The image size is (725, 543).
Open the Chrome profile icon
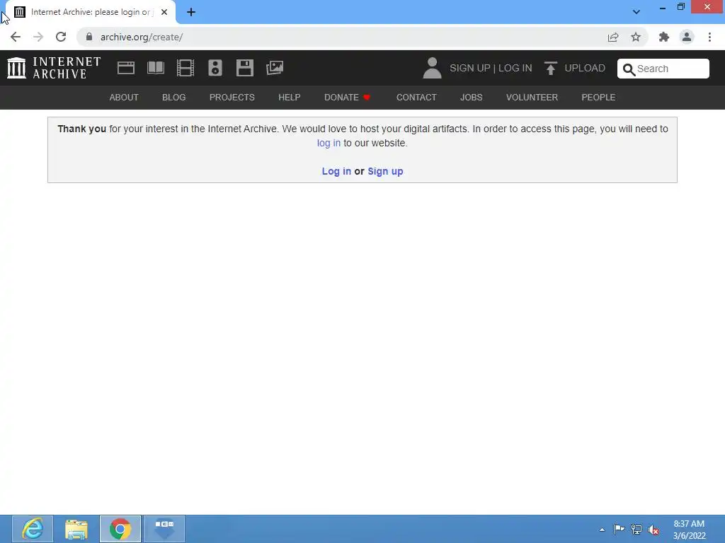coord(687,37)
